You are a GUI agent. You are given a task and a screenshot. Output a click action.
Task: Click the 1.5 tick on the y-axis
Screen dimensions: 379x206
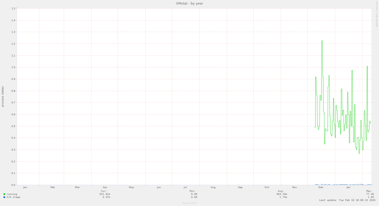[x=13, y=8]
